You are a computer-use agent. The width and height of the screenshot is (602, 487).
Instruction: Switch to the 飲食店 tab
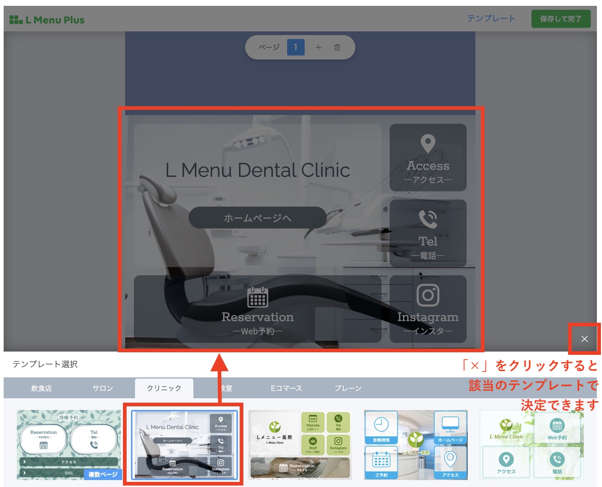pyautogui.click(x=41, y=388)
